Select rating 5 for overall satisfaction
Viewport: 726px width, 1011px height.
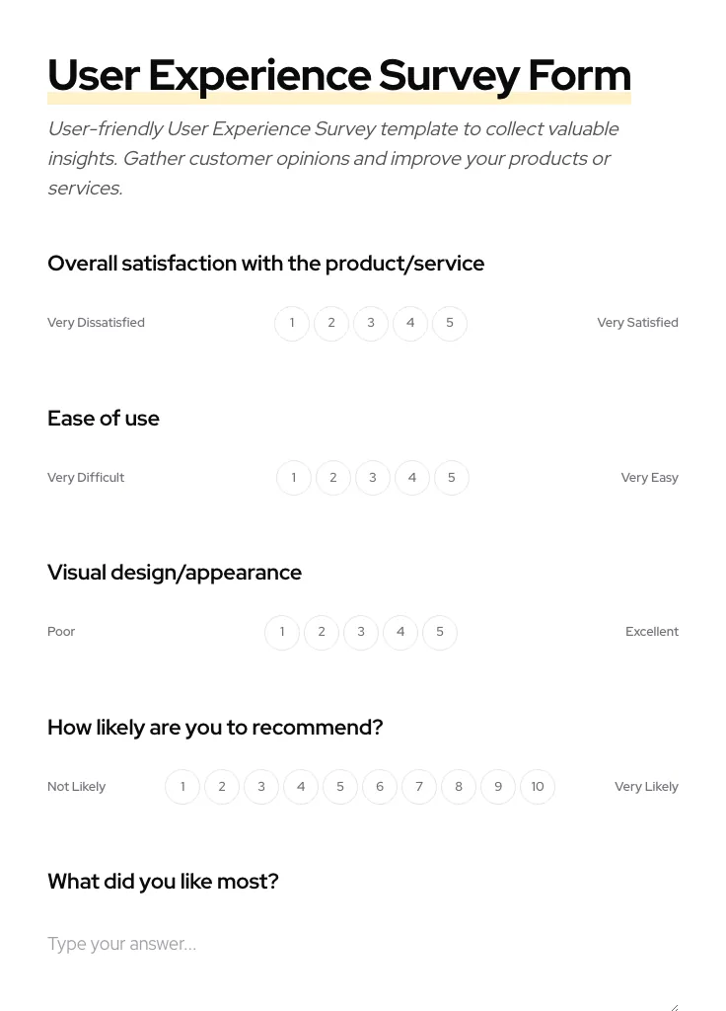pos(450,323)
